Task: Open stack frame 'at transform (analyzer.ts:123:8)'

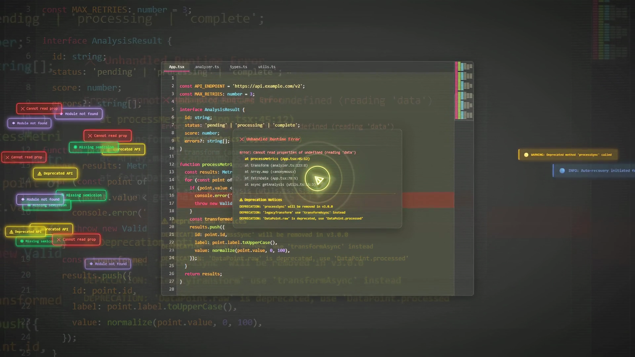Action: click(x=276, y=165)
